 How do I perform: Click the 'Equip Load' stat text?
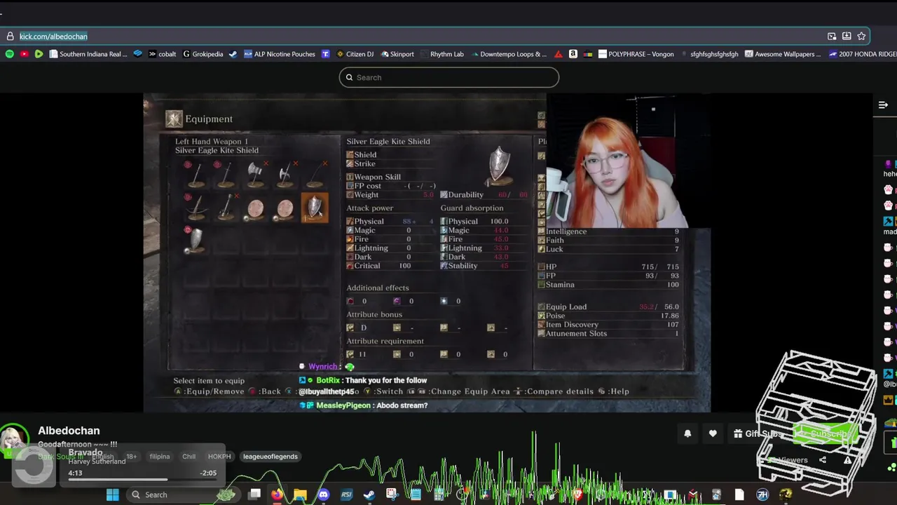[x=566, y=307]
